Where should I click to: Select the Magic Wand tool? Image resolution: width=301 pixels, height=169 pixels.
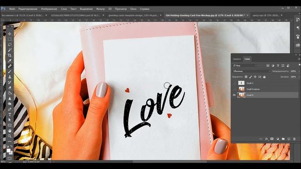[x=9, y=50]
